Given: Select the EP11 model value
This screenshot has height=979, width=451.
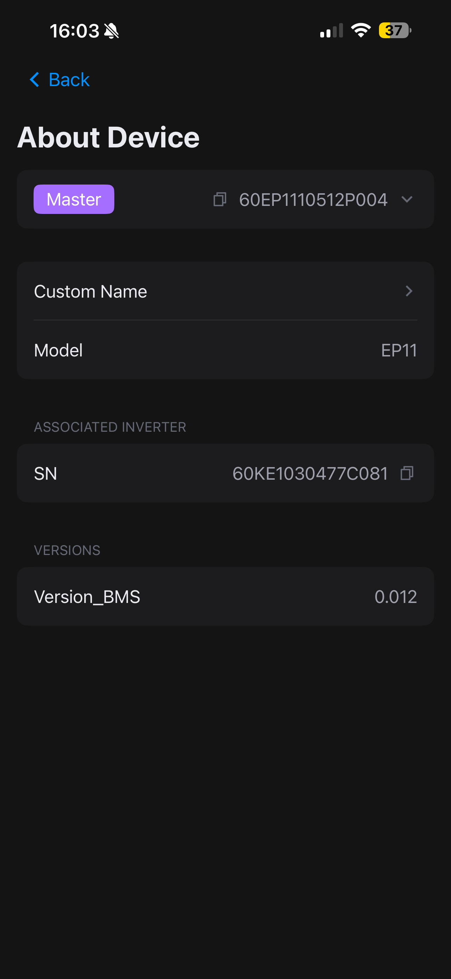Looking at the screenshot, I should [399, 350].
